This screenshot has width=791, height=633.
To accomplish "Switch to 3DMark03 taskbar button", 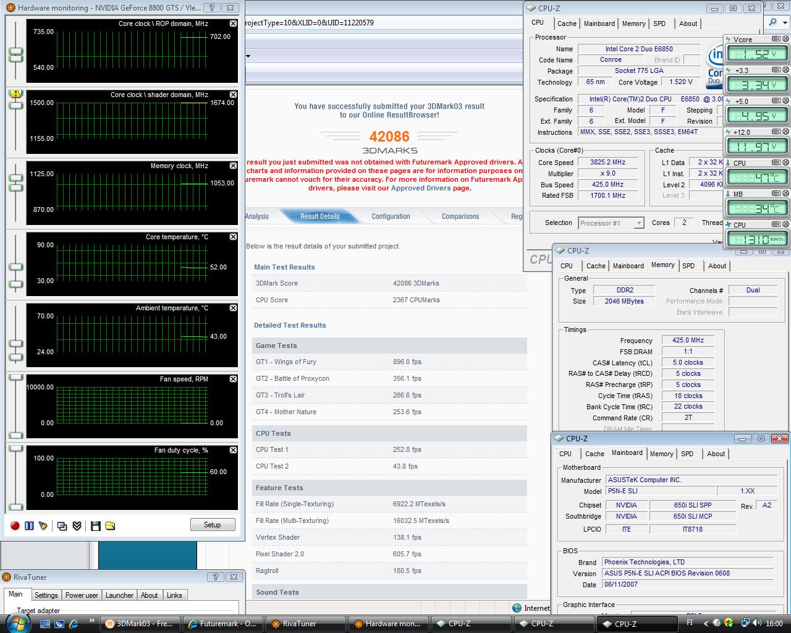I will click(x=139, y=624).
